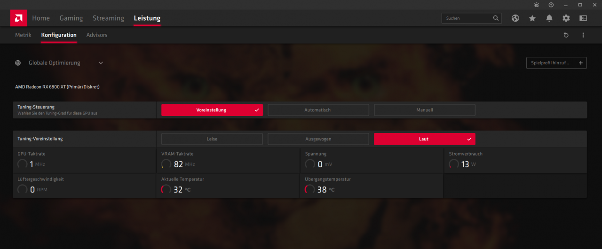Open the web browser globe icon
This screenshot has height=249, width=602.
pos(515,18)
